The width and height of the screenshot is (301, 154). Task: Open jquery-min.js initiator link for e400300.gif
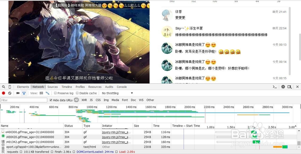[x=116, y=132]
